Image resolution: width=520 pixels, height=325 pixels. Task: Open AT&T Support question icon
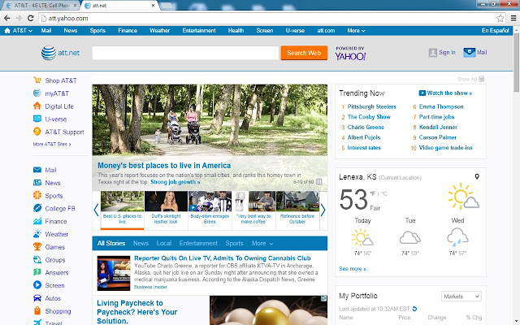(37, 132)
